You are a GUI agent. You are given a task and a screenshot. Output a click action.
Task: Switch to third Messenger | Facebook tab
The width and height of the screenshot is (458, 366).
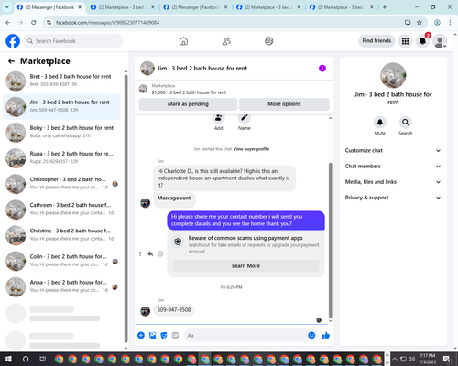coord(196,7)
